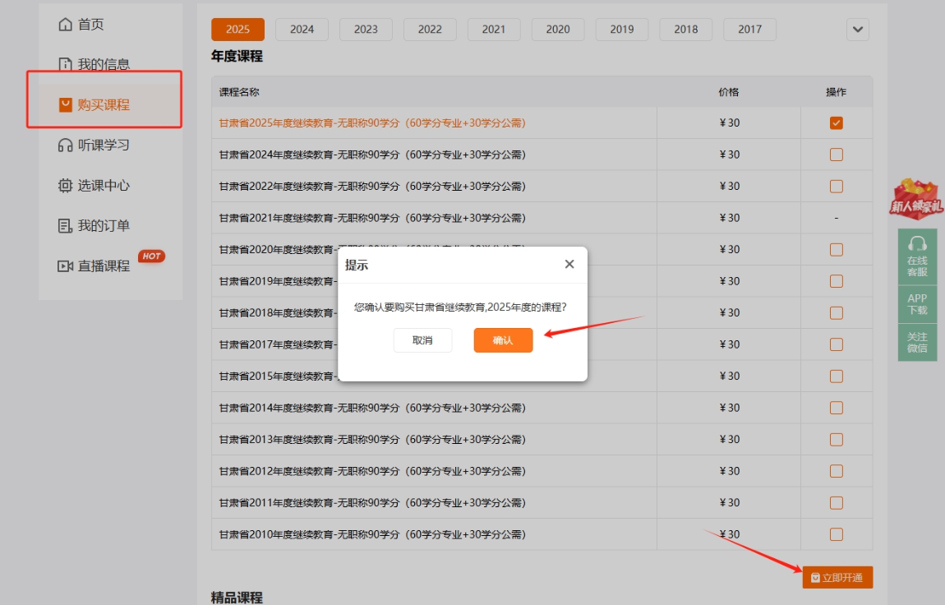Image resolution: width=945 pixels, height=605 pixels.
Task: Uncheck the selected 2025年度 course checkbox
Action: tap(836, 123)
